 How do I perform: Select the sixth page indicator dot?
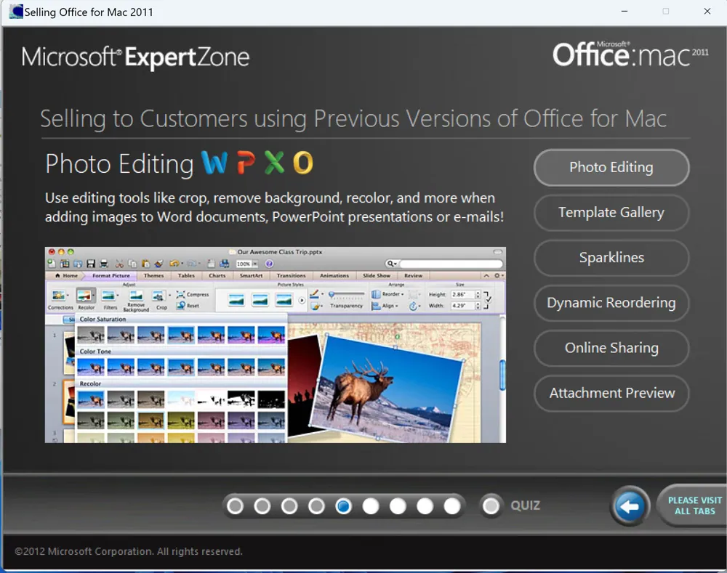371,506
